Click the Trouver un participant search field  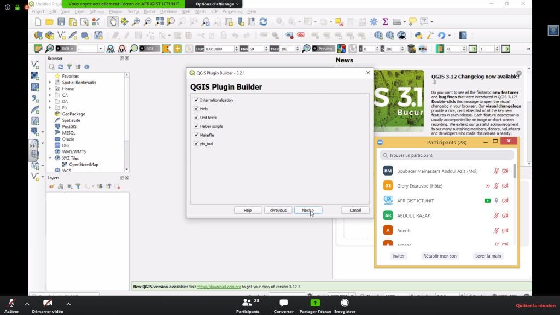click(446, 155)
